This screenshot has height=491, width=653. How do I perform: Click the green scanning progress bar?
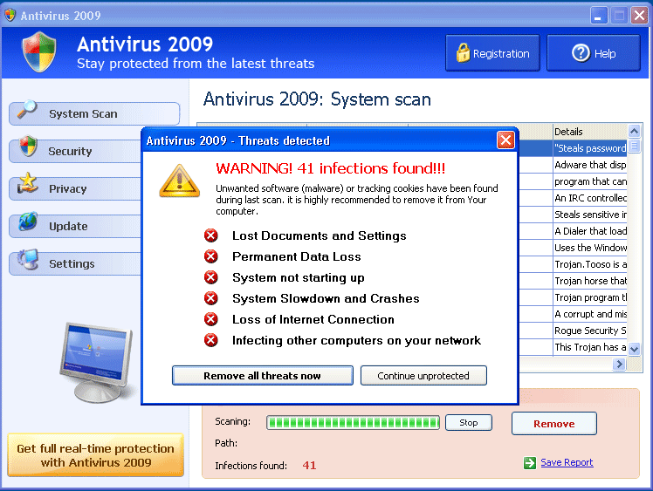(x=353, y=422)
